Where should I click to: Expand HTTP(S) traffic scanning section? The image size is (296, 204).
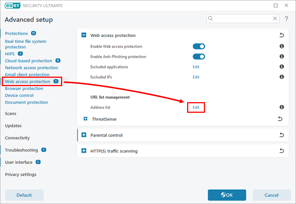(x=84, y=151)
